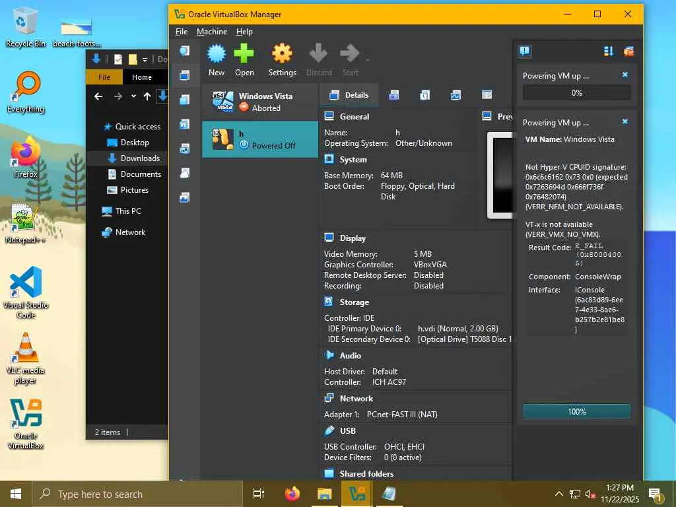This screenshot has height=507, width=676.
Task: Click the System section header link
Action: pyautogui.click(x=353, y=160)
